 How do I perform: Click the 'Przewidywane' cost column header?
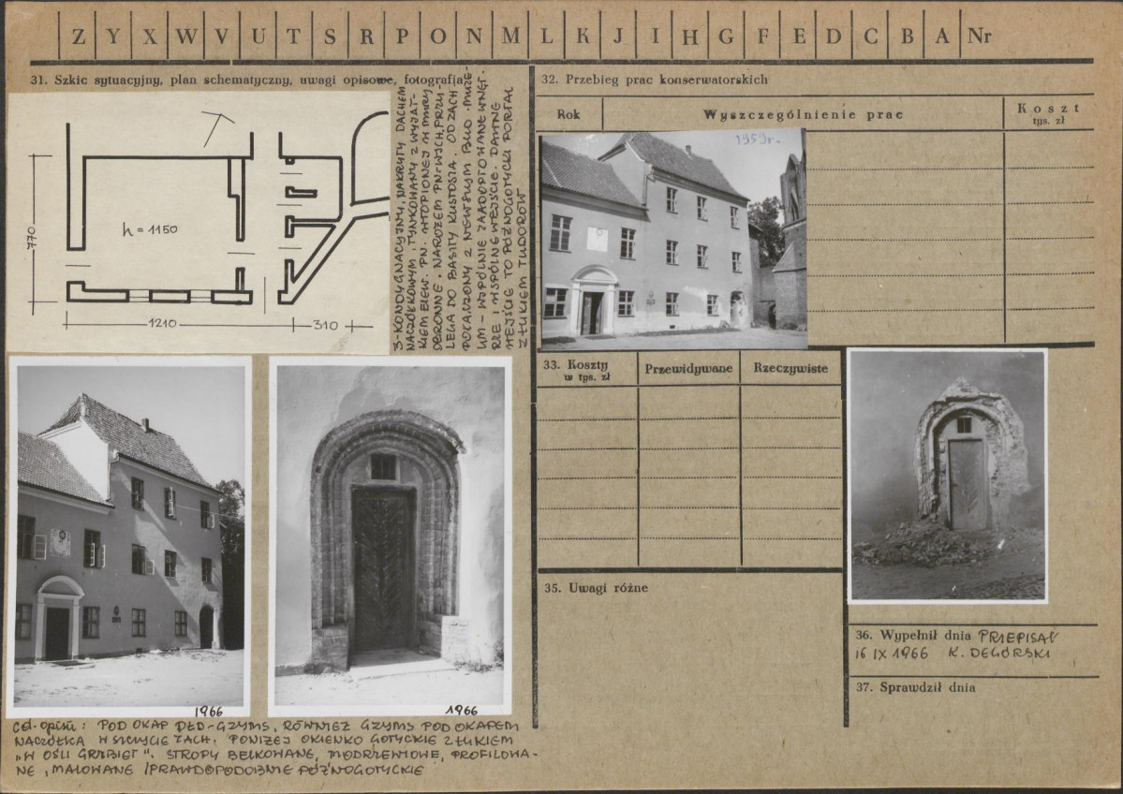(688, 368)
